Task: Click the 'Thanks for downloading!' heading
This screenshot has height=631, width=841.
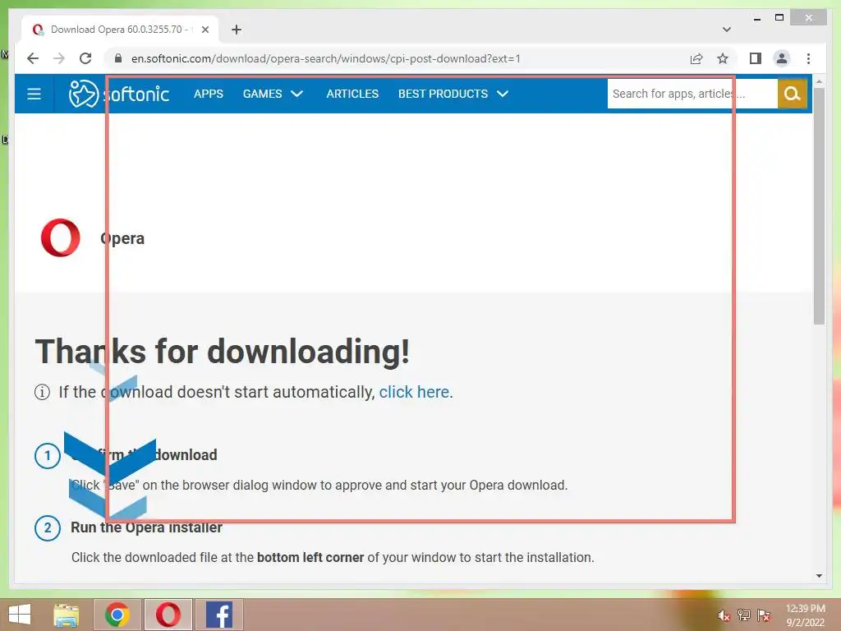Action: point(223,352)
